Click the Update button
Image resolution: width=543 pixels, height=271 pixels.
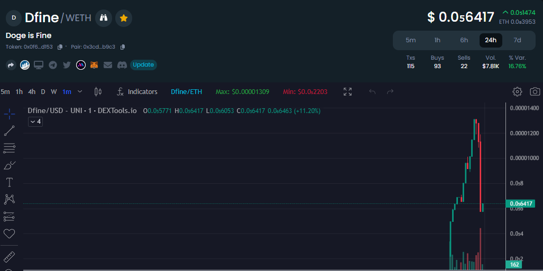point(143,65)
